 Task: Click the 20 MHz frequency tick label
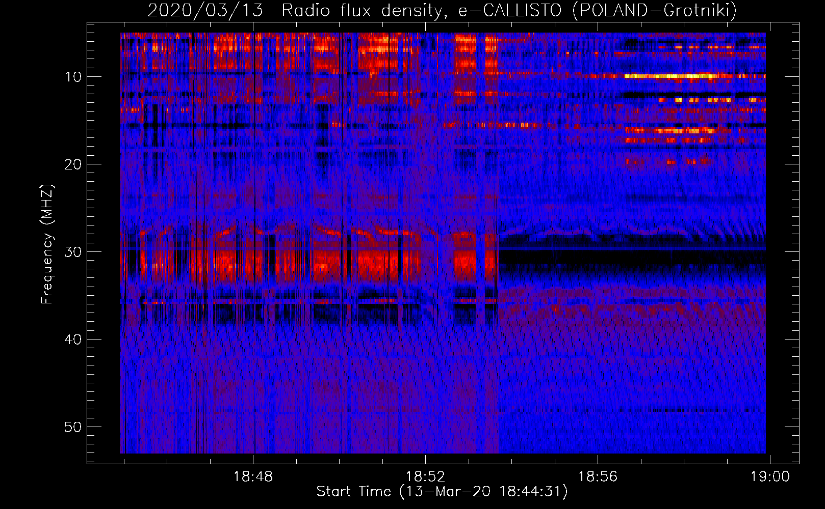click(x=73, y=164)
